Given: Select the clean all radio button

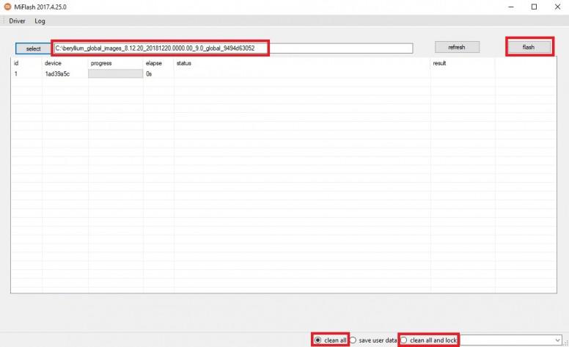Looking at the screenshot, I should (x=318, y=340).
